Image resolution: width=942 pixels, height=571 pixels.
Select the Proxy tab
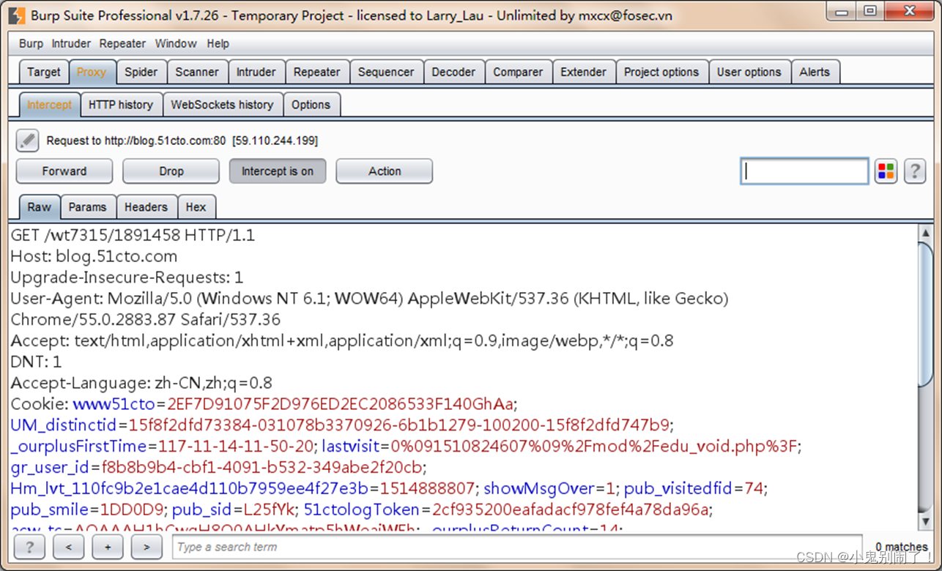point(92,72)
